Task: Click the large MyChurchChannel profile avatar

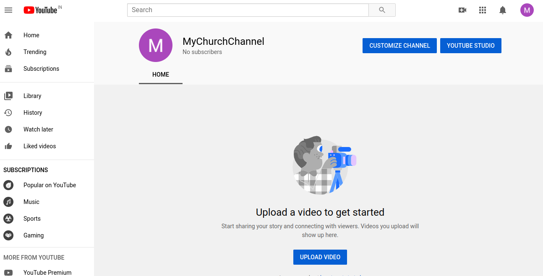Action: click(x=156, y=45)
